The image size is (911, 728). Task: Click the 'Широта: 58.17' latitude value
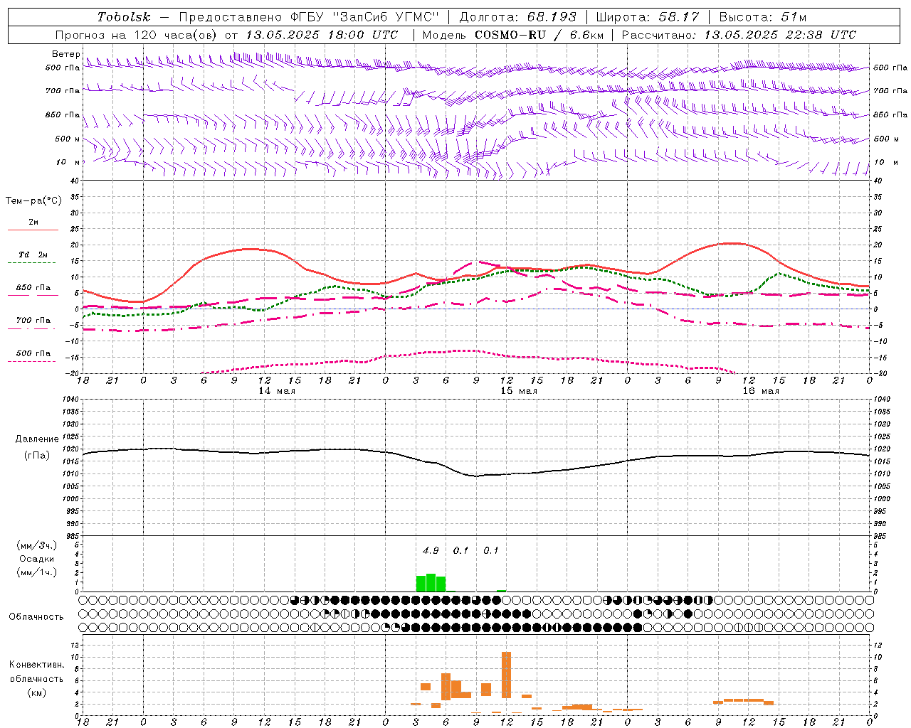point(648,17)
